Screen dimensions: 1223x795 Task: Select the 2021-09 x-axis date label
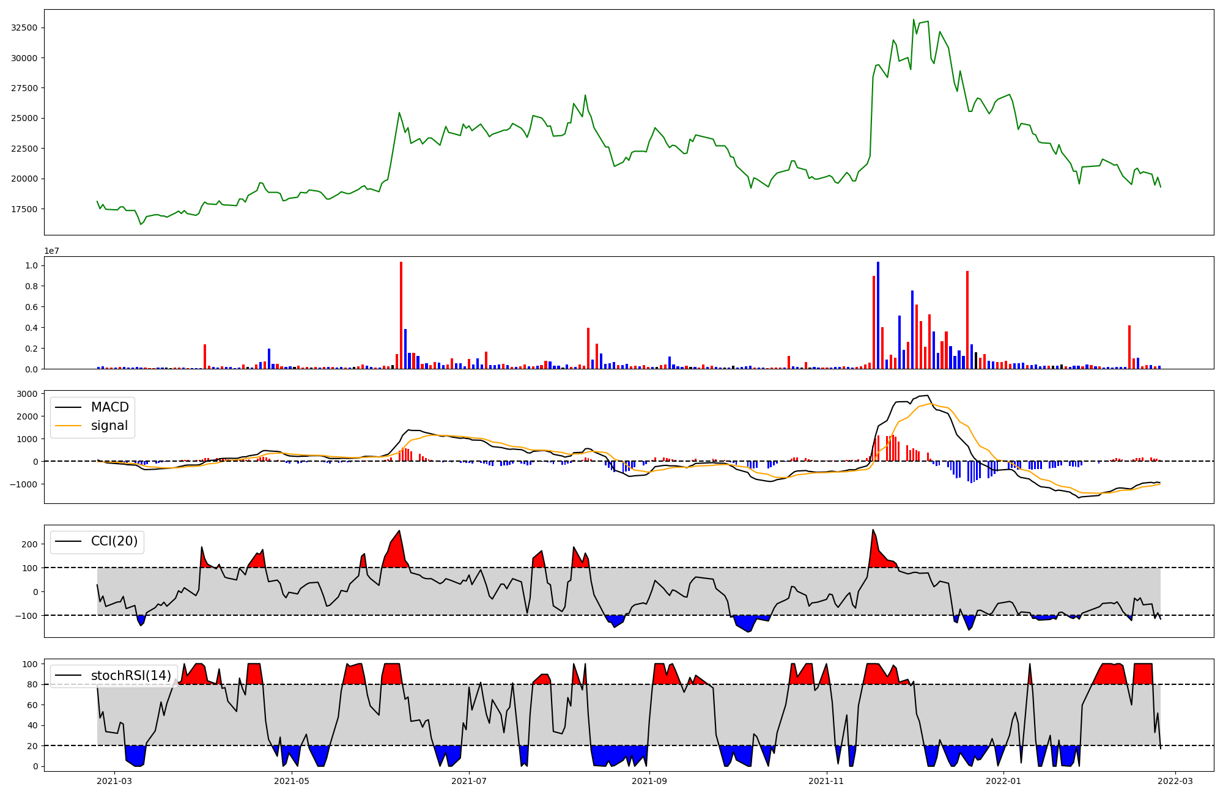click(x=649, y=780)
